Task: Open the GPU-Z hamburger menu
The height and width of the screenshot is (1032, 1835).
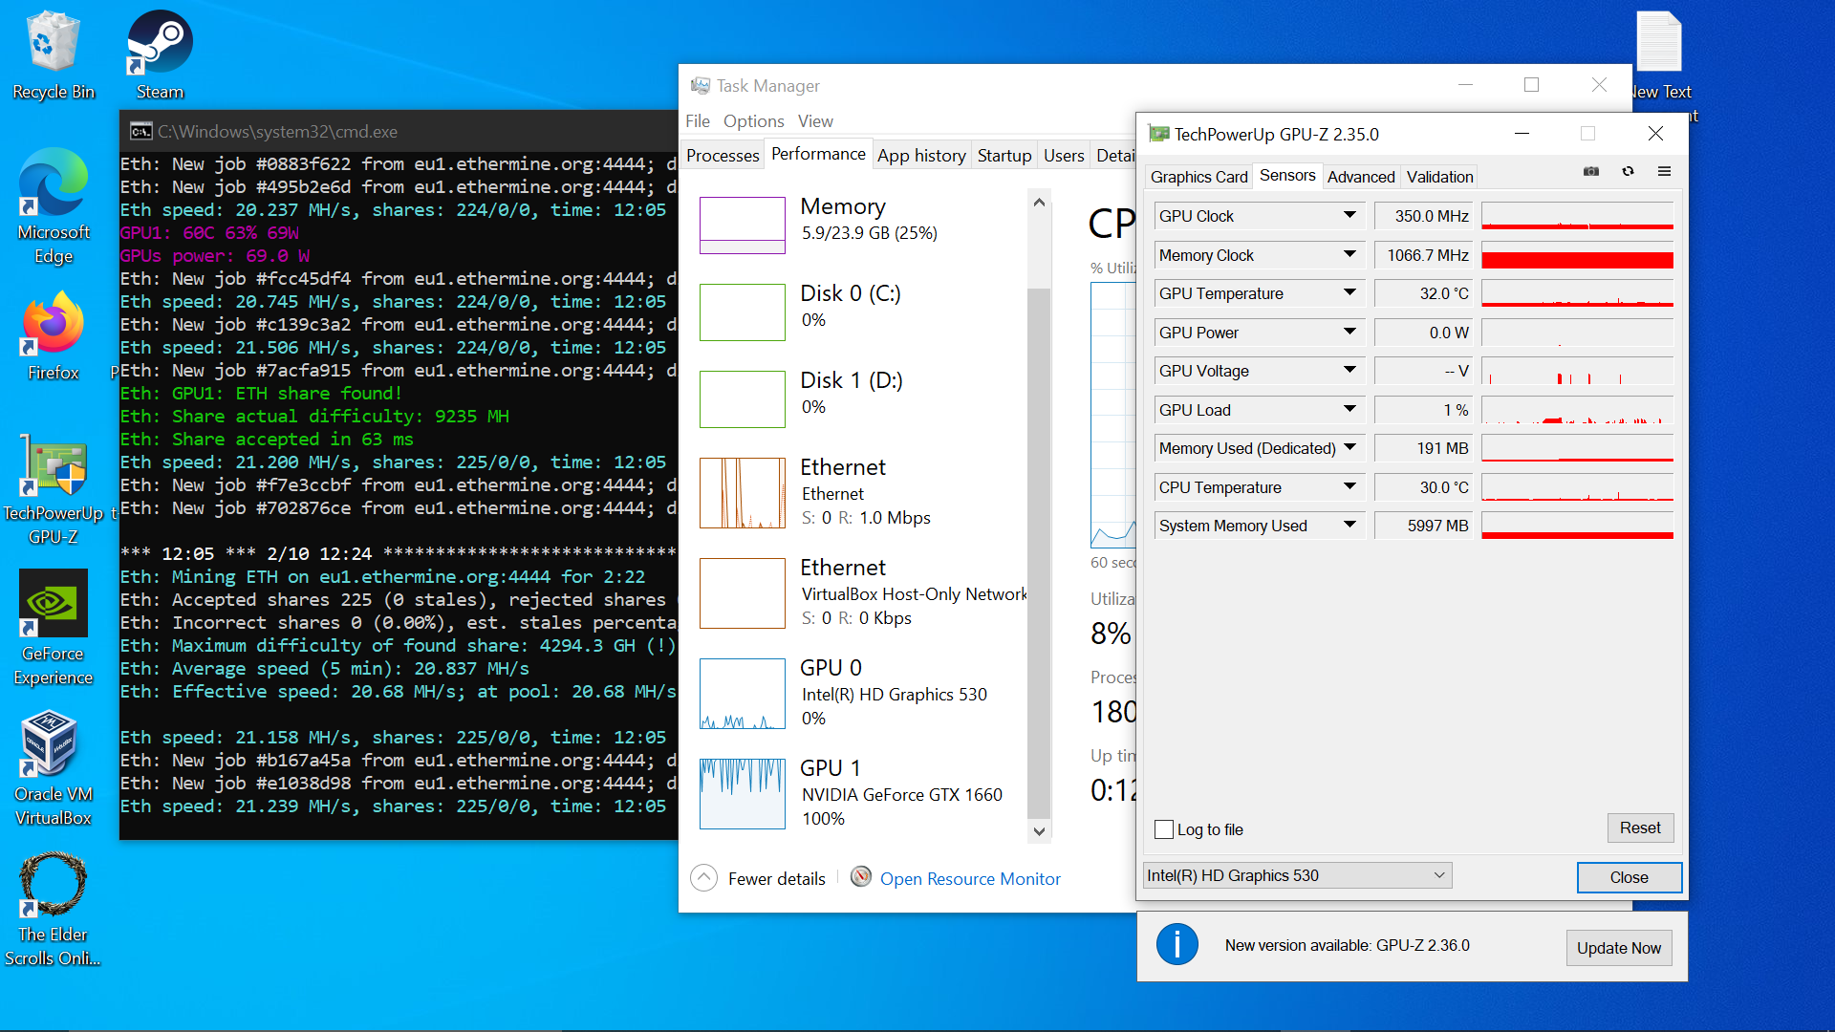Action: (x=1664, y=172)
